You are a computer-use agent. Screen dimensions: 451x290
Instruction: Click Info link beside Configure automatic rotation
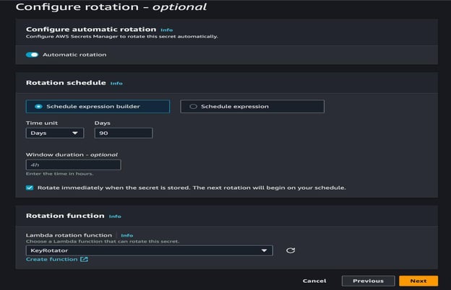pyautogui.click(x=166, y=30)
